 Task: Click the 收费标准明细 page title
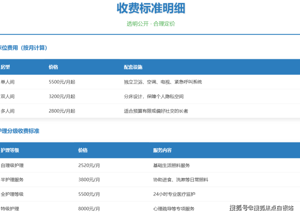coord(151,8)
